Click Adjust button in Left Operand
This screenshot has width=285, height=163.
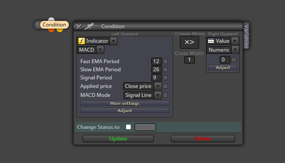click(x=125, y=111)
